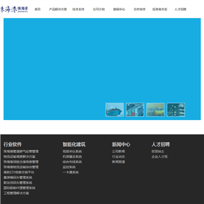Select the container ship banner thumbnail
204x204 pixels.
(114, 109)
